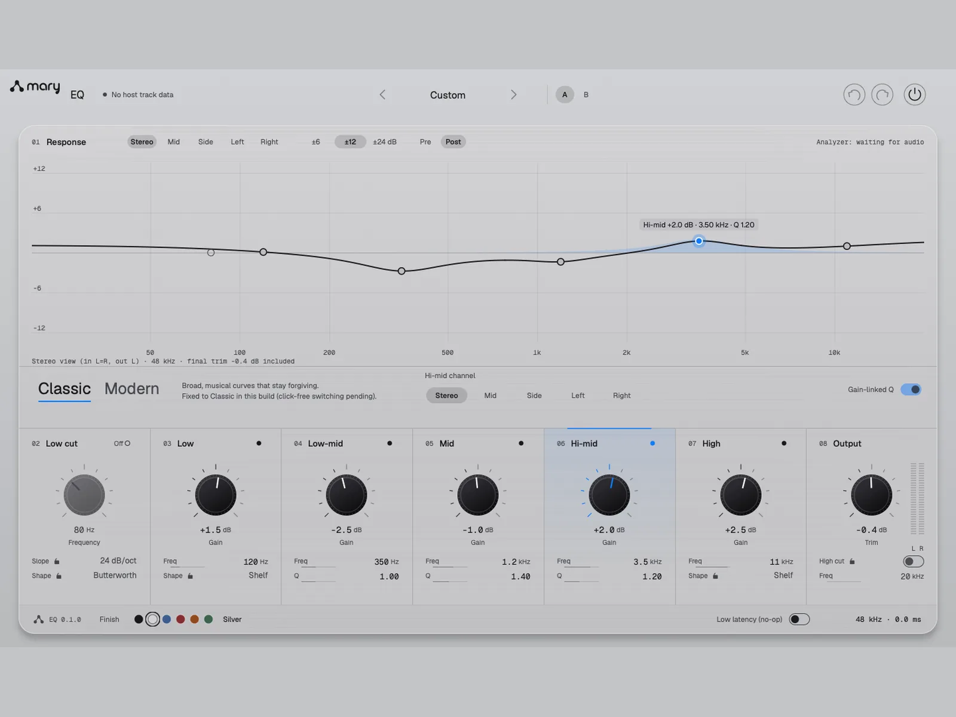956x717 pixels.
Task: Open the Low band Shelf shape selector
Action: (258, 575)
